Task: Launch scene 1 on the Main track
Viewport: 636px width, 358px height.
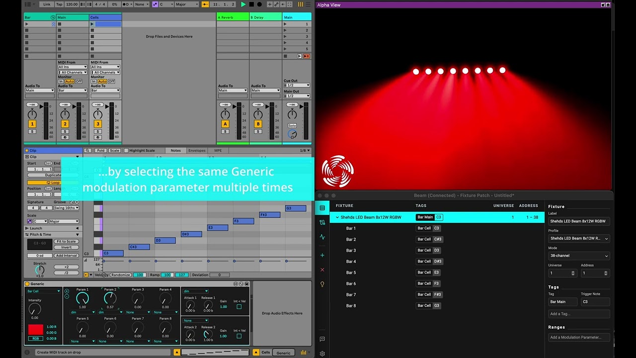Action: (286, 24)
